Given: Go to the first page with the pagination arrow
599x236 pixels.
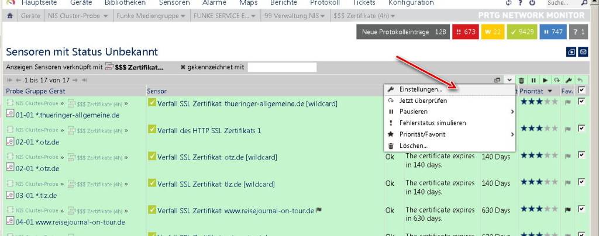Looking at the screenshot, I should (x=9, y=80).
